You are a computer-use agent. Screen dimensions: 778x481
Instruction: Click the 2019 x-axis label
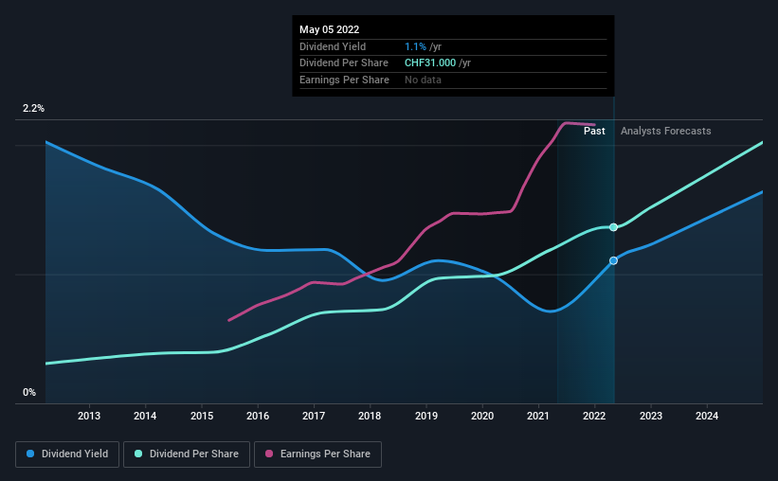tap(426, 416)
